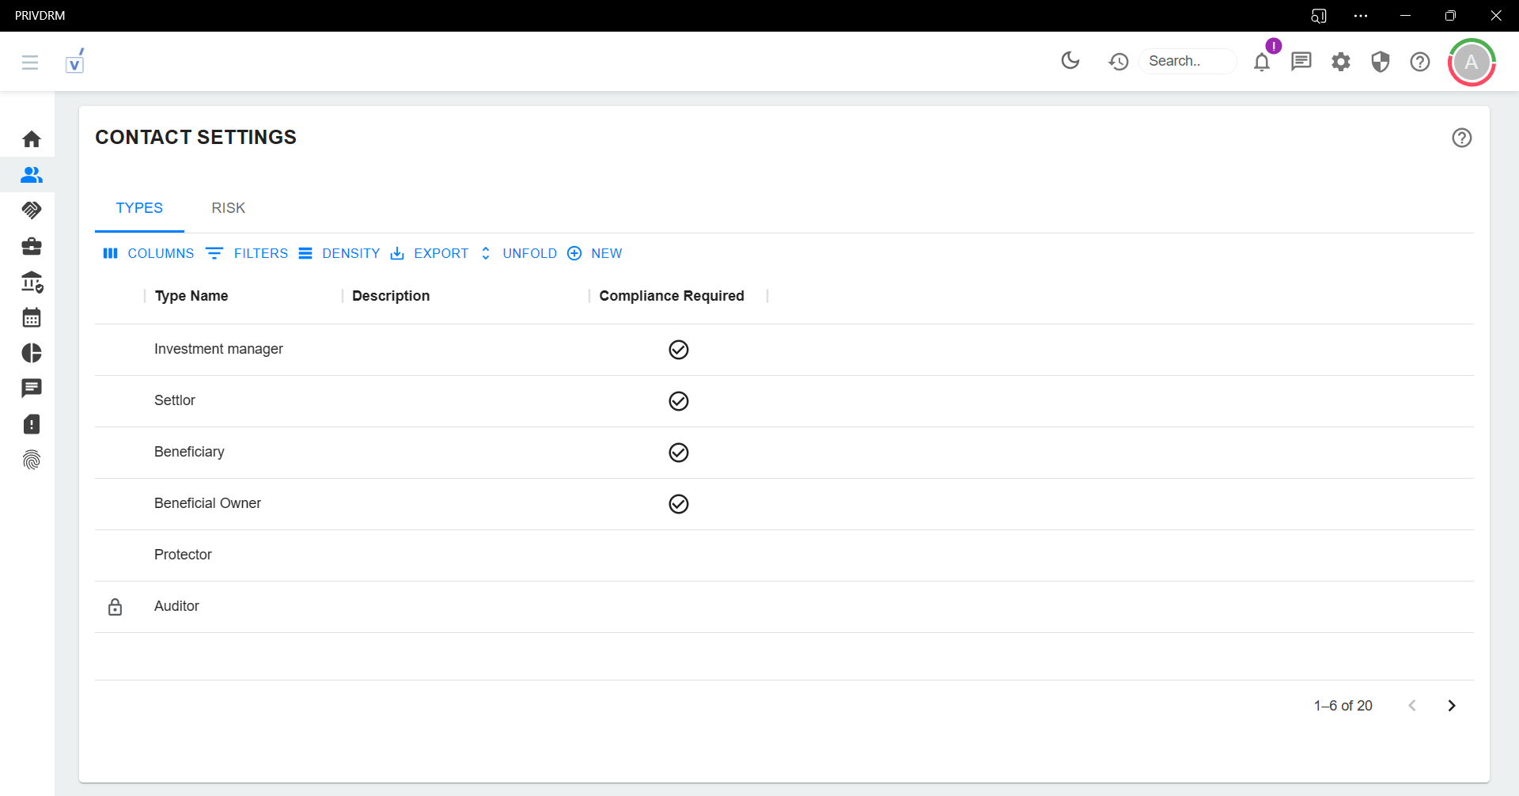Screen dimensions: 1519x796
Task: Toggle compliance check for Investment manager
Action: coord(678,350)
